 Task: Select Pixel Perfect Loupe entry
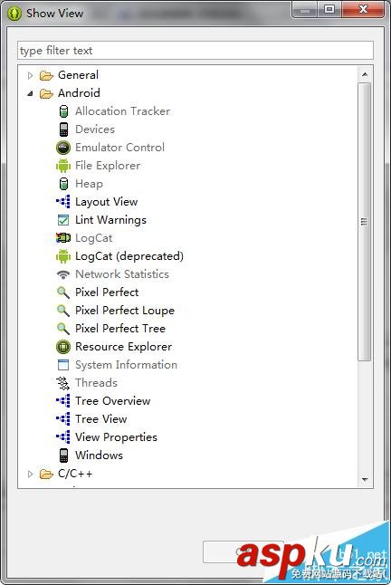pos(125,311)
